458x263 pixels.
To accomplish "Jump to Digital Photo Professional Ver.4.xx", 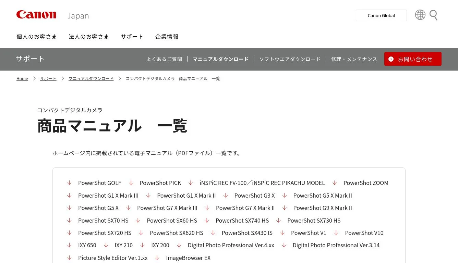I will point(231,245).
